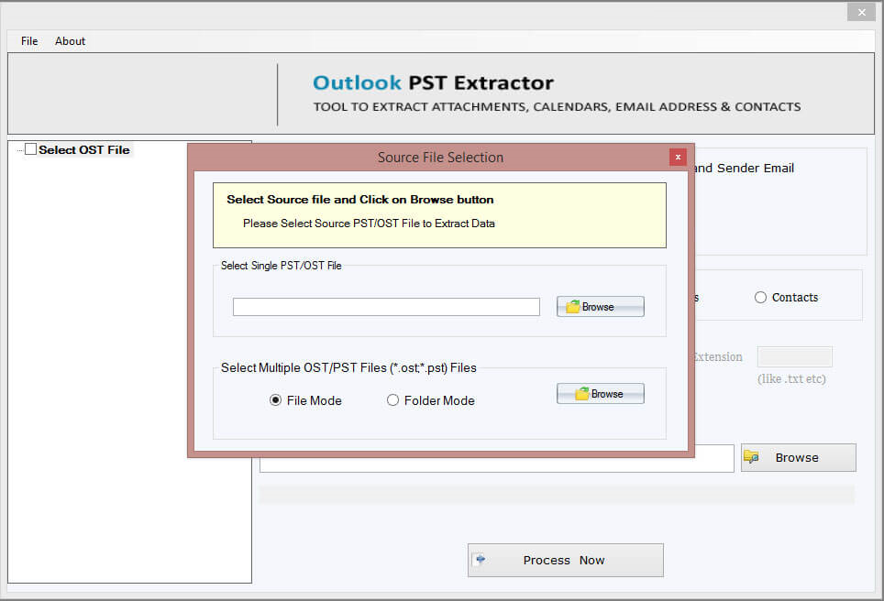Click 'Please Select Source PST/OST File to Extract Data' text
The image size is (884, 601).
coord(369,224)
